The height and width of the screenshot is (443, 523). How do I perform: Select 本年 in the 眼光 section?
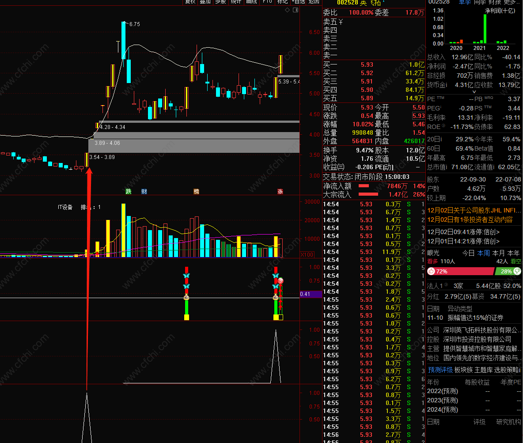pyautogui.click(x=513, y=253)
